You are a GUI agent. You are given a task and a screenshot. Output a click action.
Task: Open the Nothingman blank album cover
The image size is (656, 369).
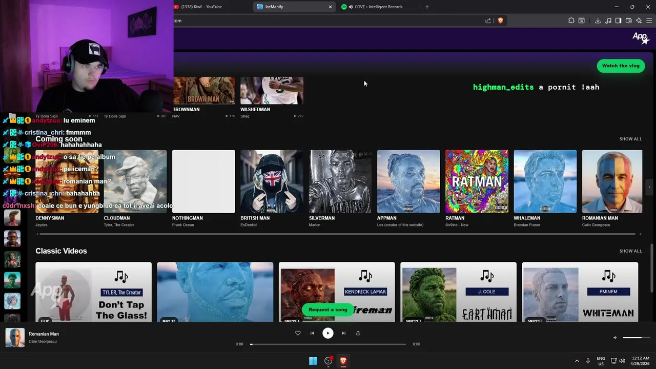pos(203,181)
